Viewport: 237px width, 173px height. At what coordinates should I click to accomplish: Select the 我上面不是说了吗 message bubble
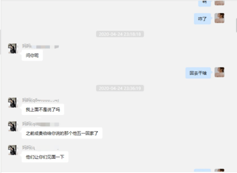pos(43,110)
